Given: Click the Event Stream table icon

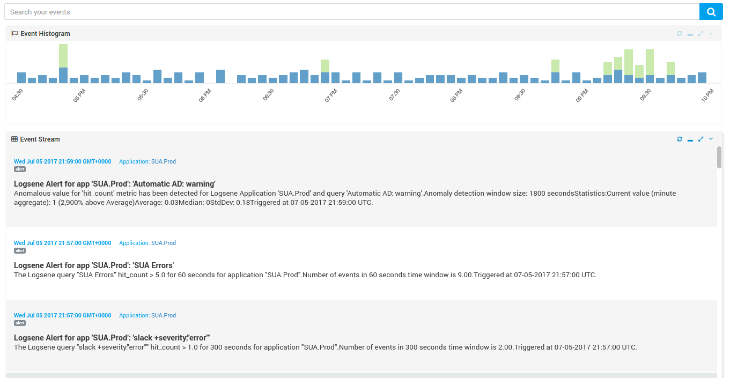Looking at the screenshot, I should pyautogui.click(x=14, y=139).
